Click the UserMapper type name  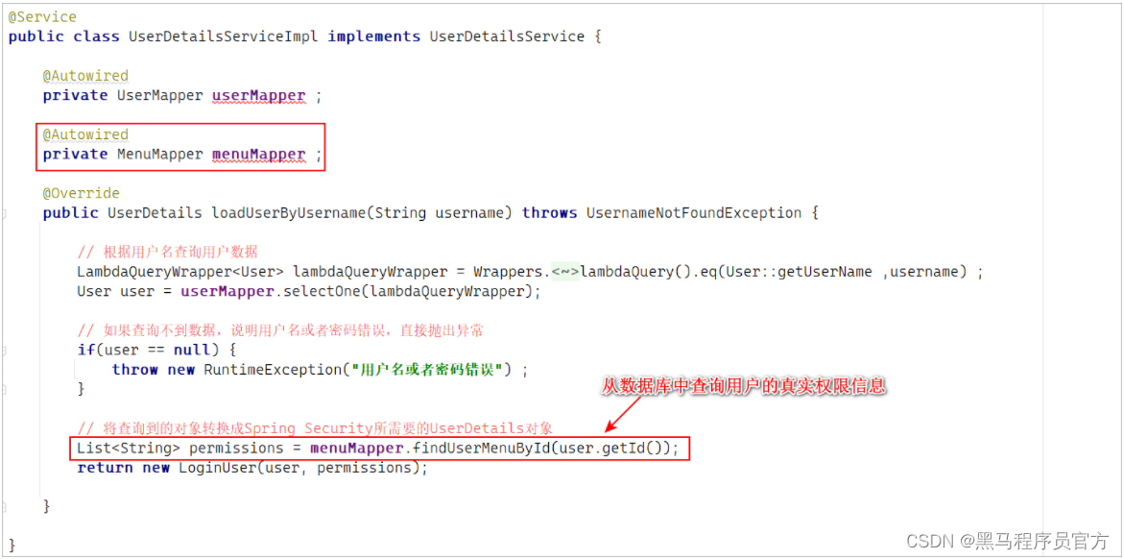(160, 95)
